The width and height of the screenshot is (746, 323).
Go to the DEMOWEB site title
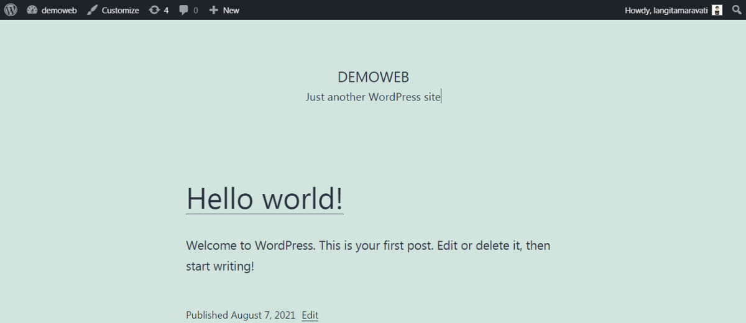tap(373, 77)
